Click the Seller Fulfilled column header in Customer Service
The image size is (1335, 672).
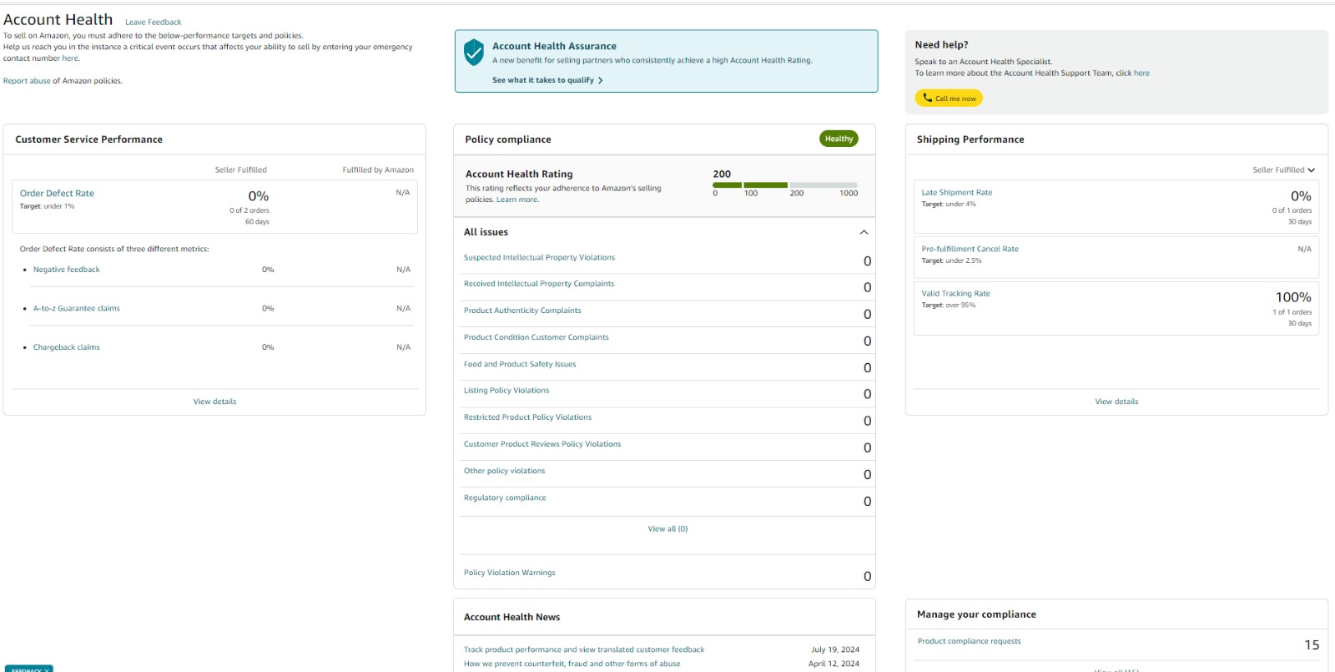coord(241,169)
